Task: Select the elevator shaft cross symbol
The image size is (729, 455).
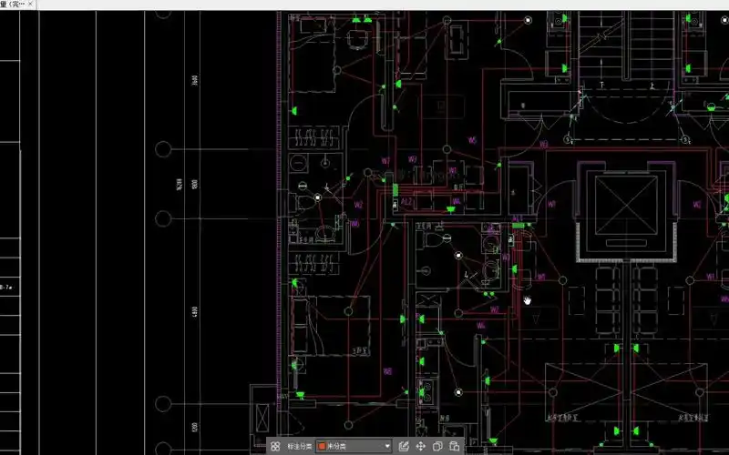Action: 626,206
